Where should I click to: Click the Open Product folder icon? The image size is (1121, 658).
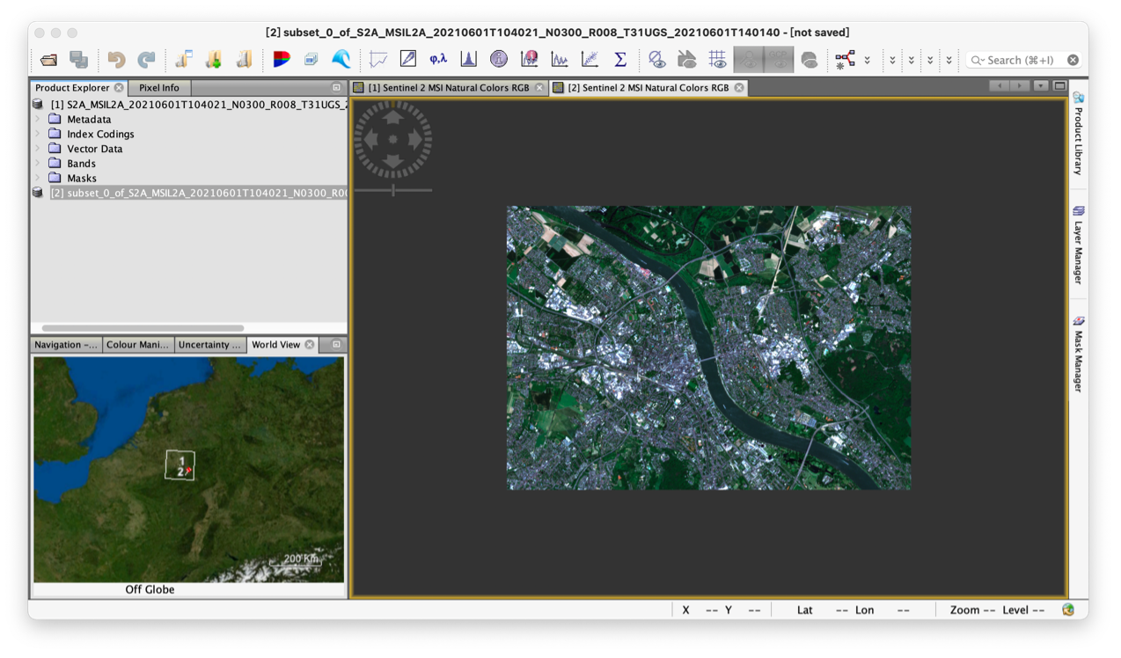pos(48,60)
